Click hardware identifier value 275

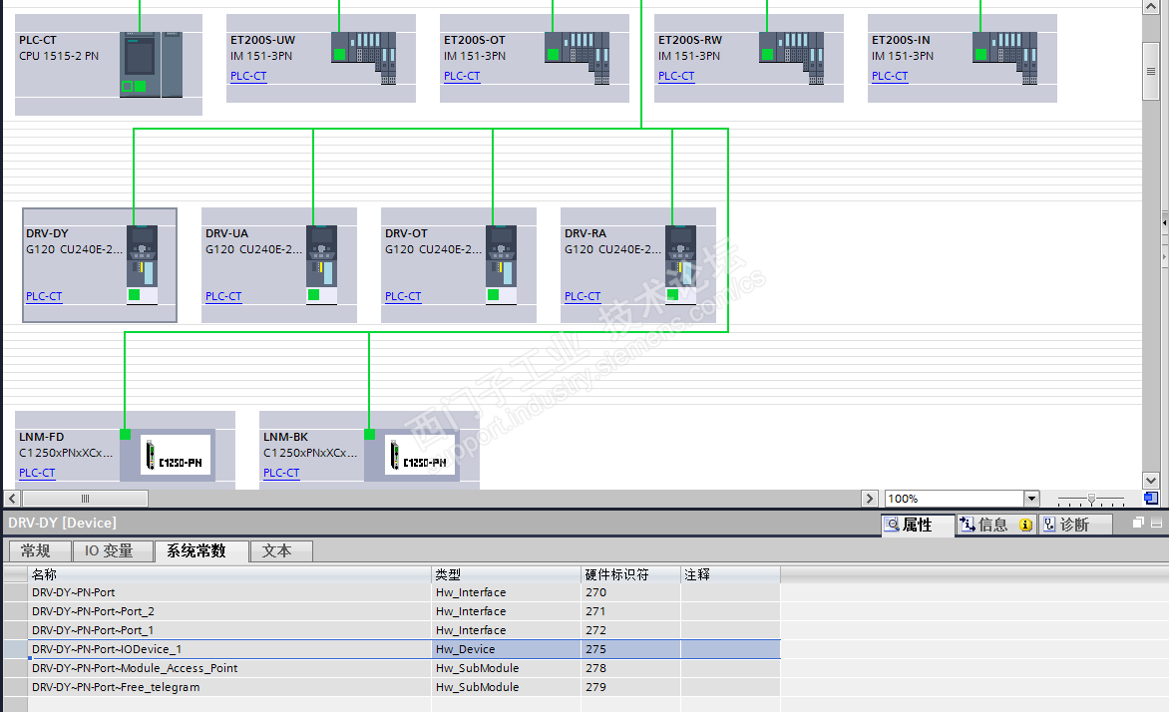(595, 649)
